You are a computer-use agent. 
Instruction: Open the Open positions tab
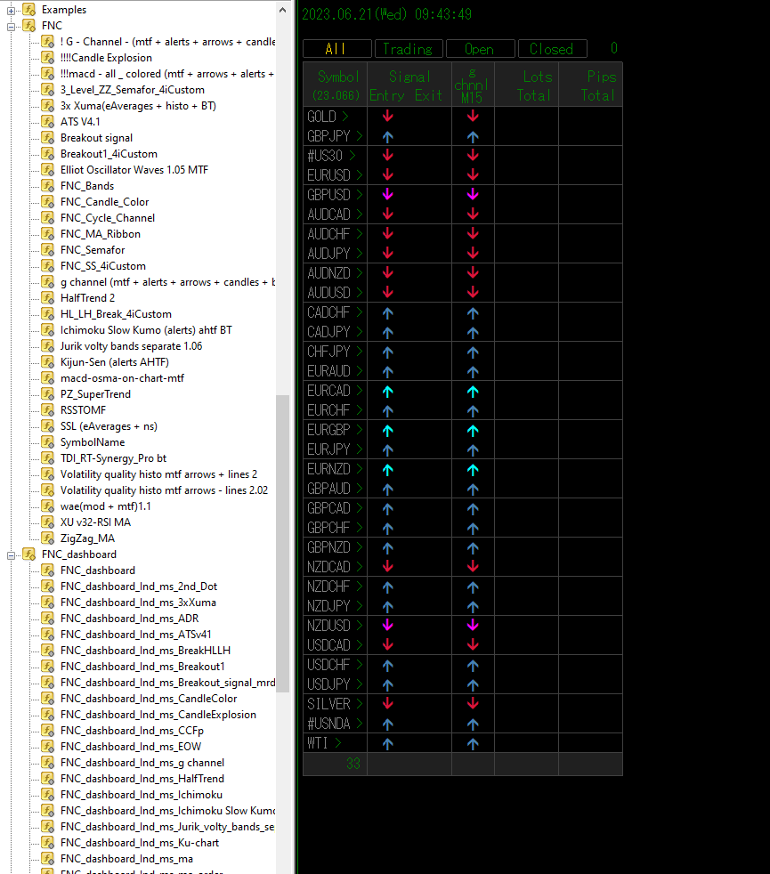[479, 49]
